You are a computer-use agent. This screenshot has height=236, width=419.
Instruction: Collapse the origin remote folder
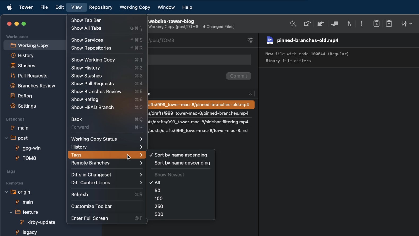point(6,192)
